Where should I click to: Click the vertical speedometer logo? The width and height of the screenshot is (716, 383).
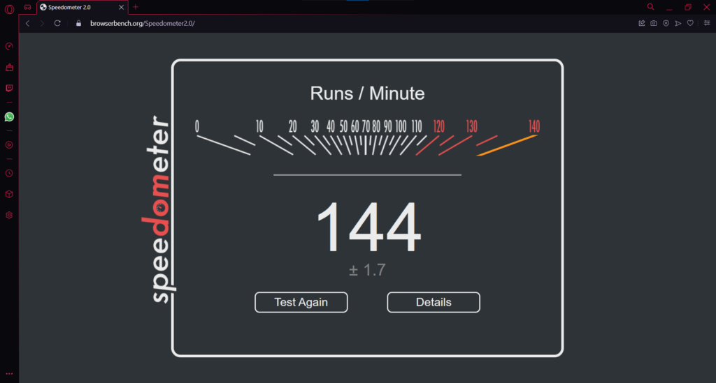point(157,209)
